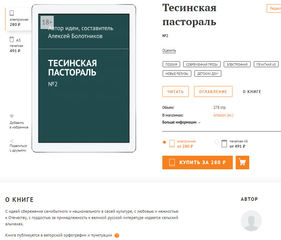The image size is (281, 240).
Task: Click Поделиться с друзьями label
Action: point(18,148)
